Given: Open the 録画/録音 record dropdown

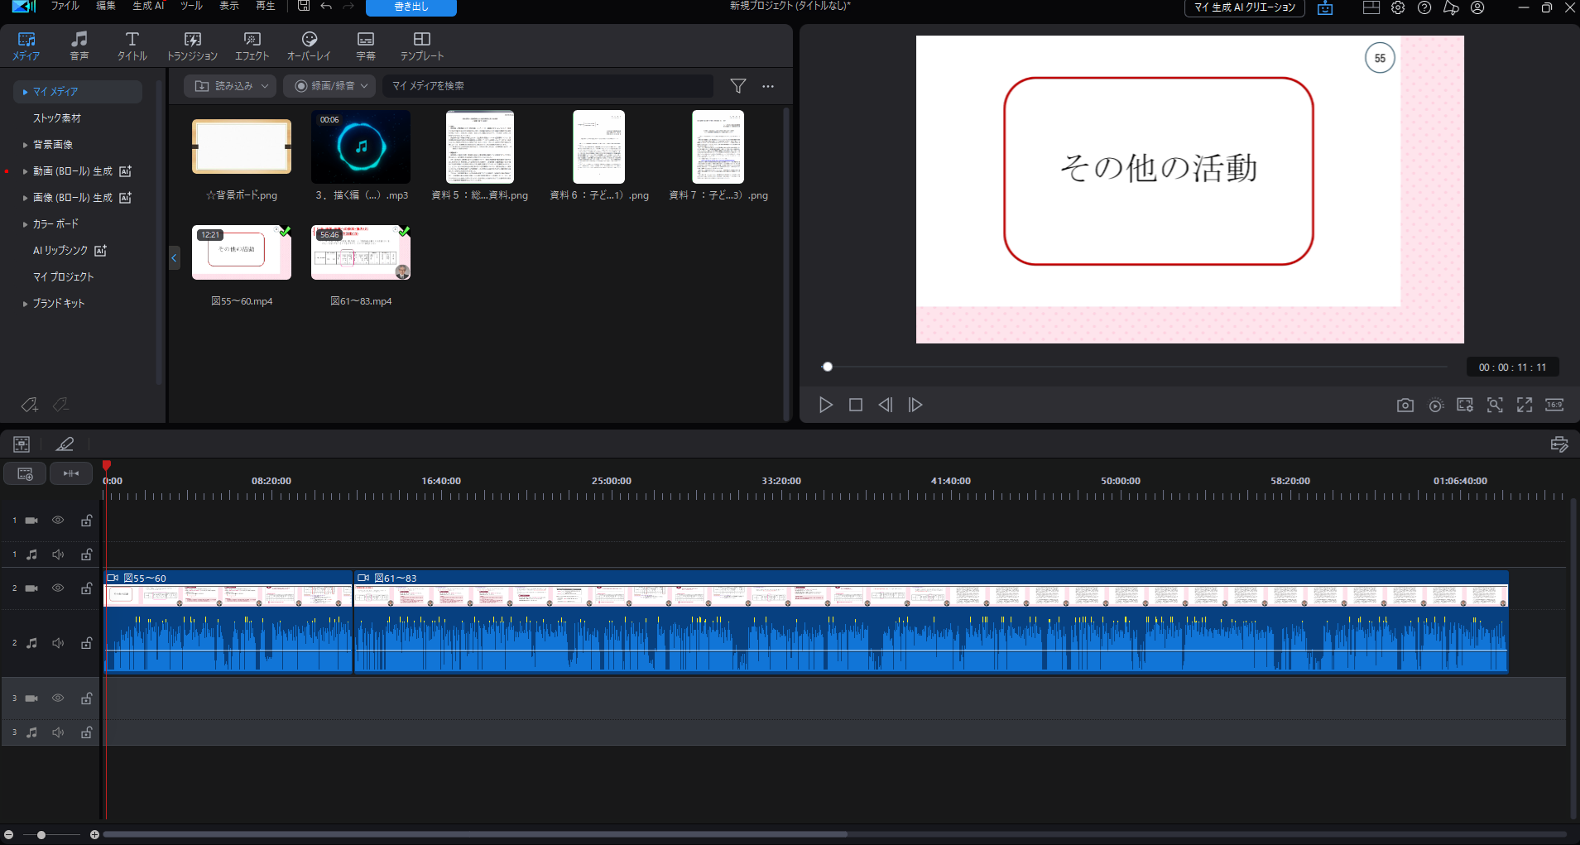Looking at the screenshot, I should (x=330, y=86).
